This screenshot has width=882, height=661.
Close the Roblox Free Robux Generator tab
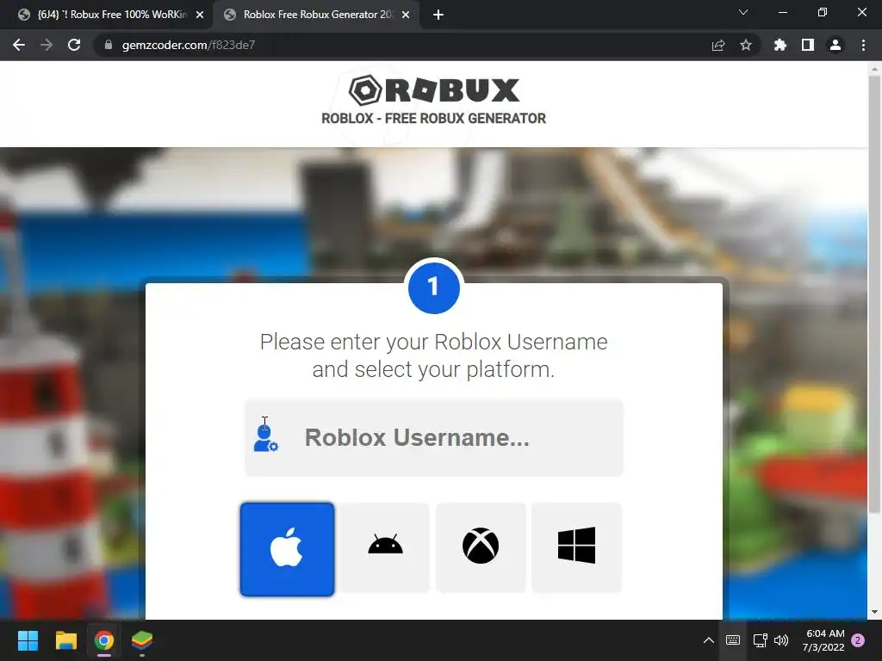[x=406, y=15]
